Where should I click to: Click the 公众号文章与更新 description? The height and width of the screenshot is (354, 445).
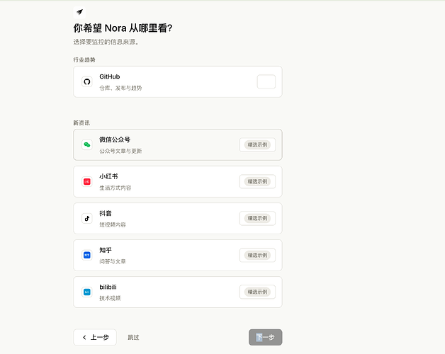(120, 151)
